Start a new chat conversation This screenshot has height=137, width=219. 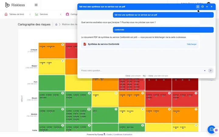207,7
